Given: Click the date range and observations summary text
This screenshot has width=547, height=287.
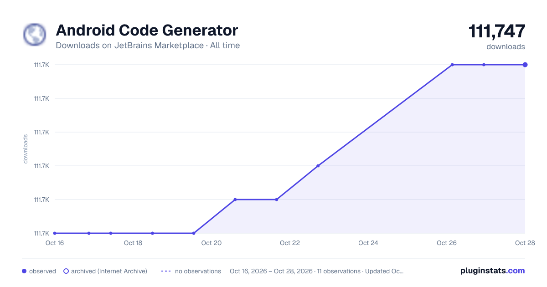Looking at the screenshot, I should [317, 271].
